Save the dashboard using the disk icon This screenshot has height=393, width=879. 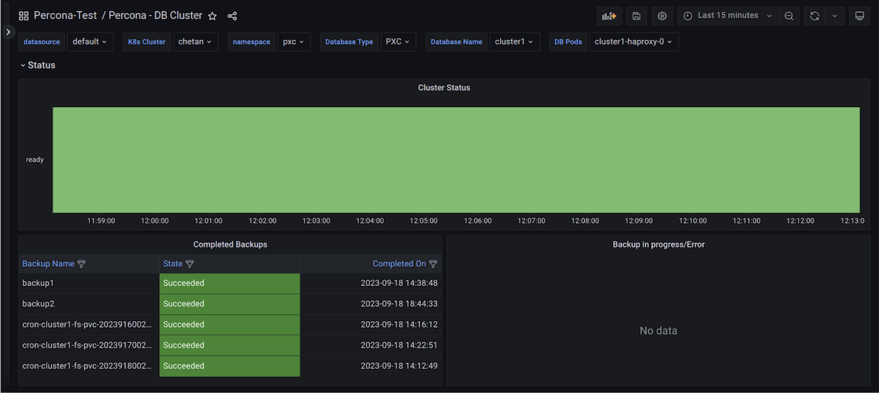(x=637, y=16)
